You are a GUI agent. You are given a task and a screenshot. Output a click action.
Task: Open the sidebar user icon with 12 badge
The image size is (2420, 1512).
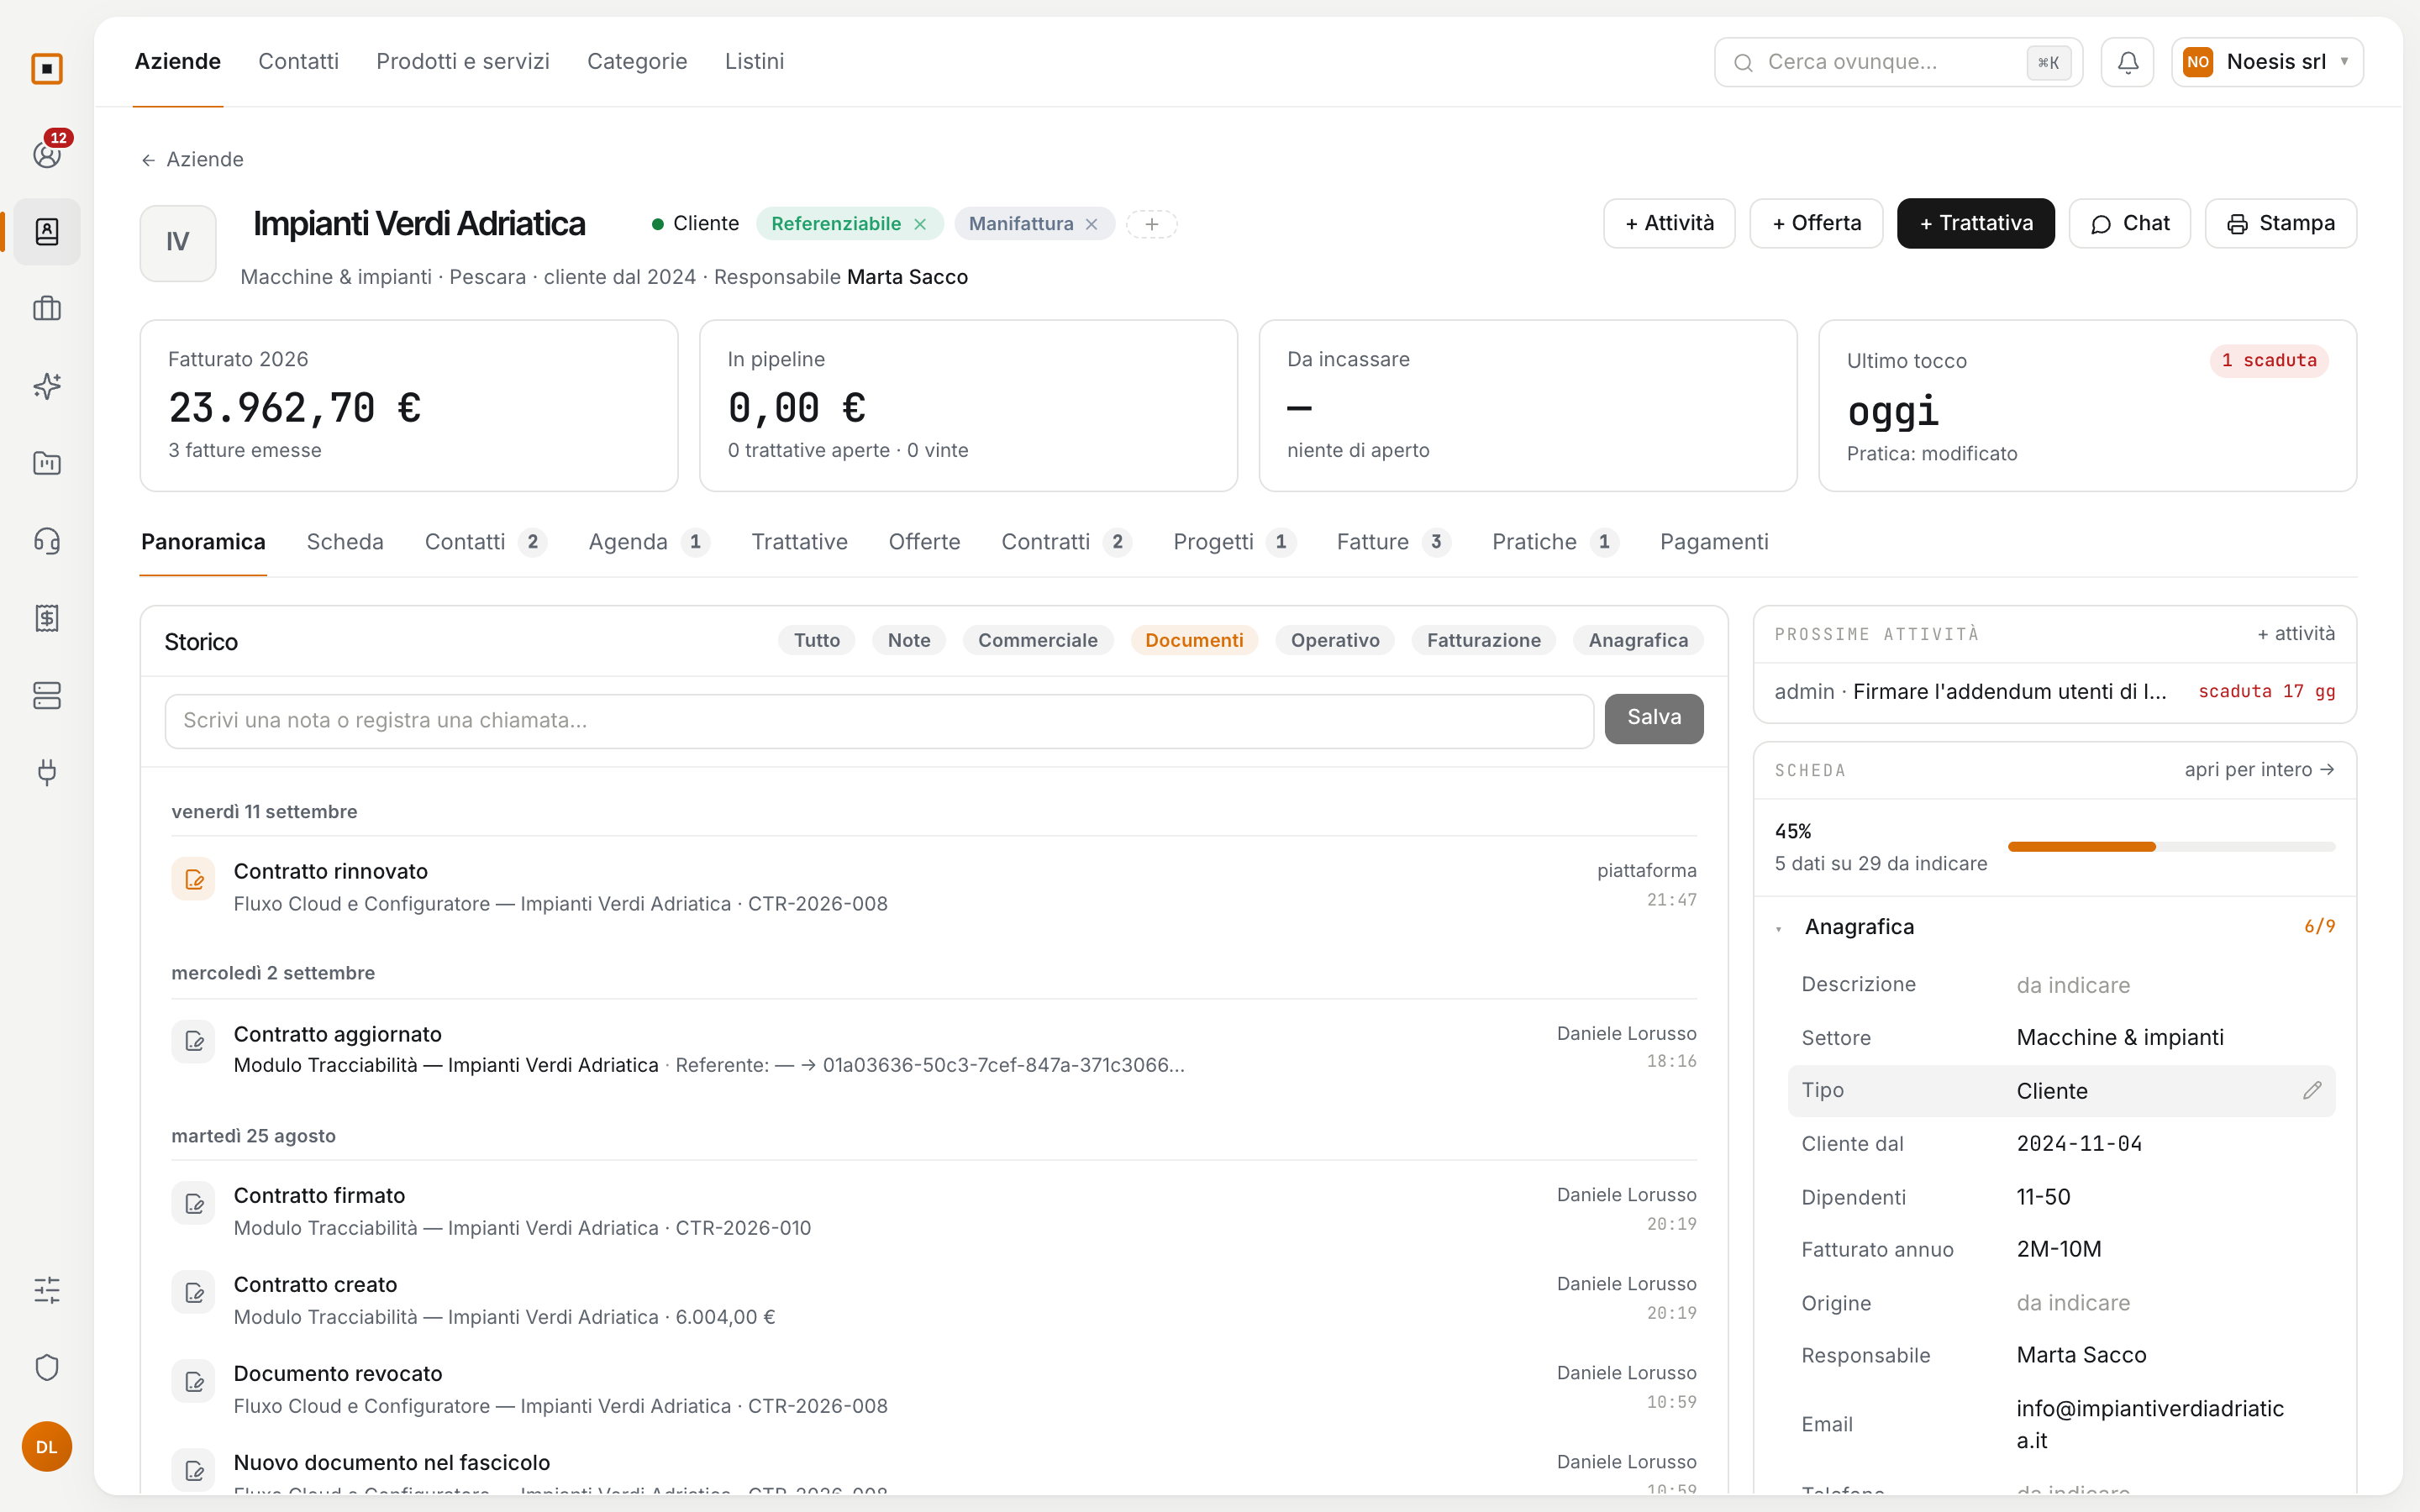[x=47, y=154]
